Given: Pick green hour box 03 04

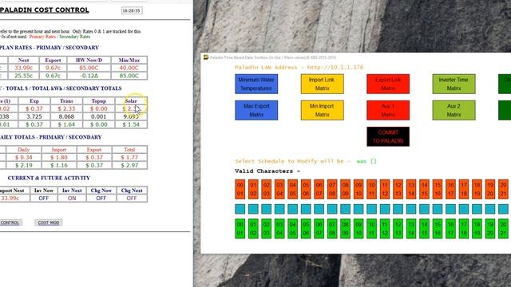Looking at the screenshot, I should tap(279, 229).
